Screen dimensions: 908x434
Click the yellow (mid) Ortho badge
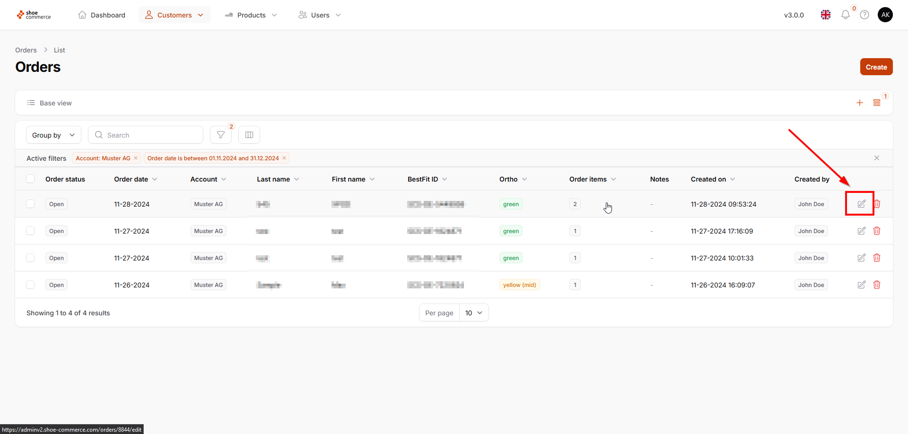click(x=520, y=285)
